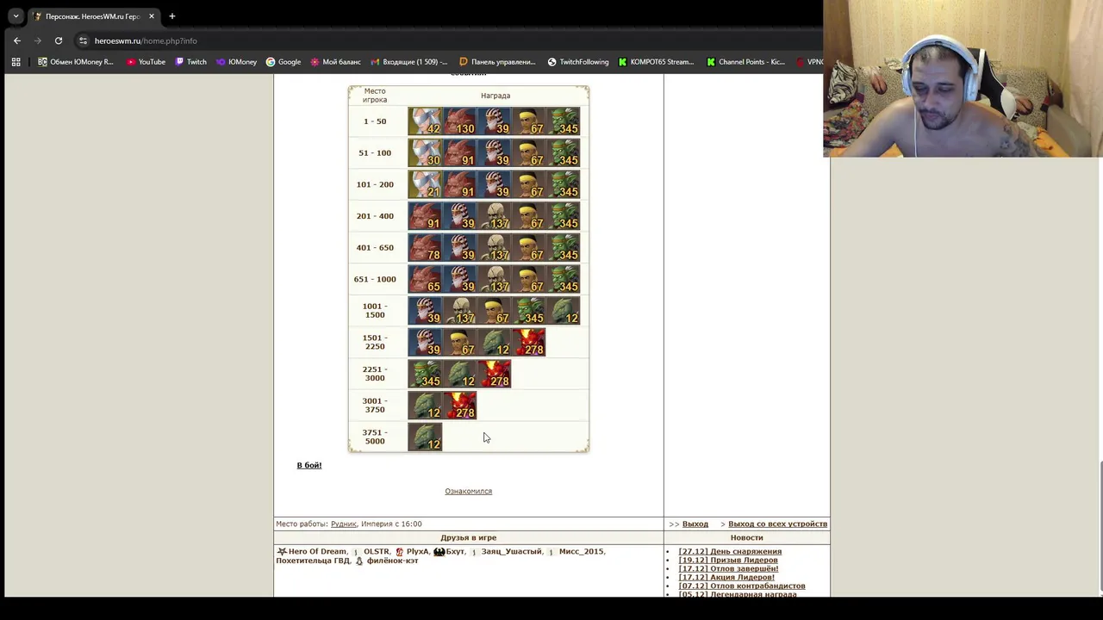Click the 345 creature reward in row 1 - 50

[x=563, y=121]
